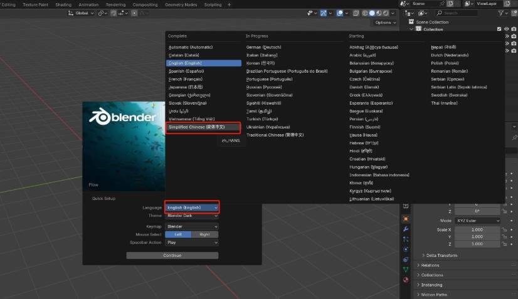Screen dimensions: 518x299
Task: Click the Blender splash artwork image
Action: (x=124, y=146)
